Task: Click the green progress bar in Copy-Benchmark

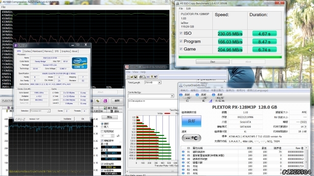Action: coord(230,57)
